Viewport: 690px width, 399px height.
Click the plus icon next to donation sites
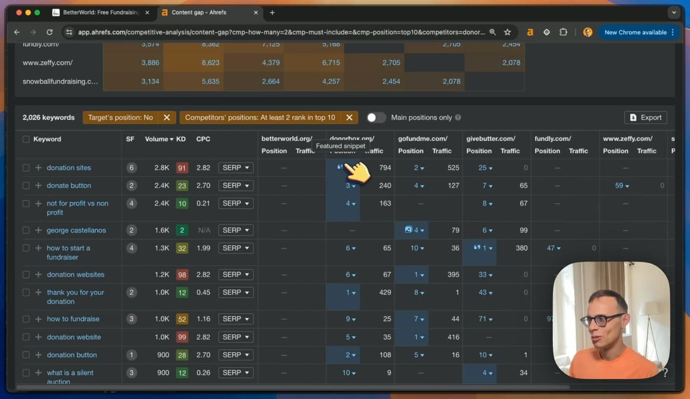(38, 168)
